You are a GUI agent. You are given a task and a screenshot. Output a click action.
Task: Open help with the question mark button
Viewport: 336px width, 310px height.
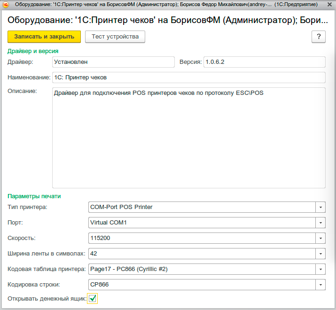coord(319,37)
